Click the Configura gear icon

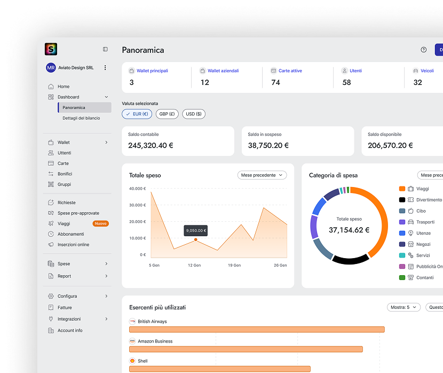tap(51, 296)
